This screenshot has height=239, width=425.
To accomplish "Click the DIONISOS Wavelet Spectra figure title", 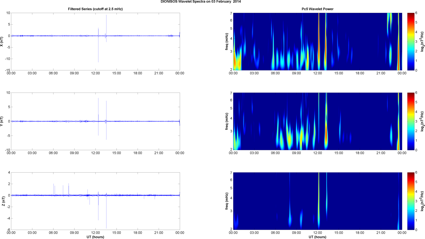I will (200, 2).
